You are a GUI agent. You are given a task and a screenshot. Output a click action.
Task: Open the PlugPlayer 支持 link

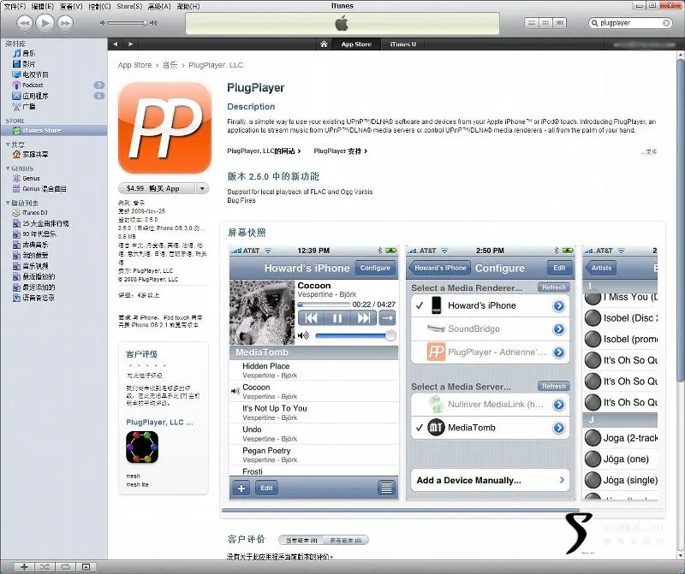pos(340,151)
